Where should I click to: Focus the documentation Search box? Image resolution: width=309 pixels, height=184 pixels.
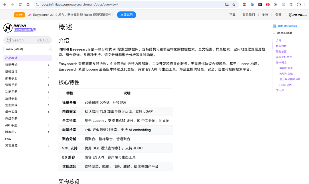click(x=27, y=40)
